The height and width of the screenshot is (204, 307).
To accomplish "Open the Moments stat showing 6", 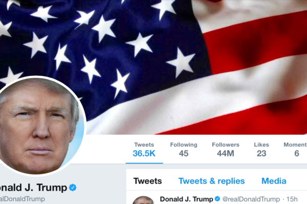I will (295, 150).
